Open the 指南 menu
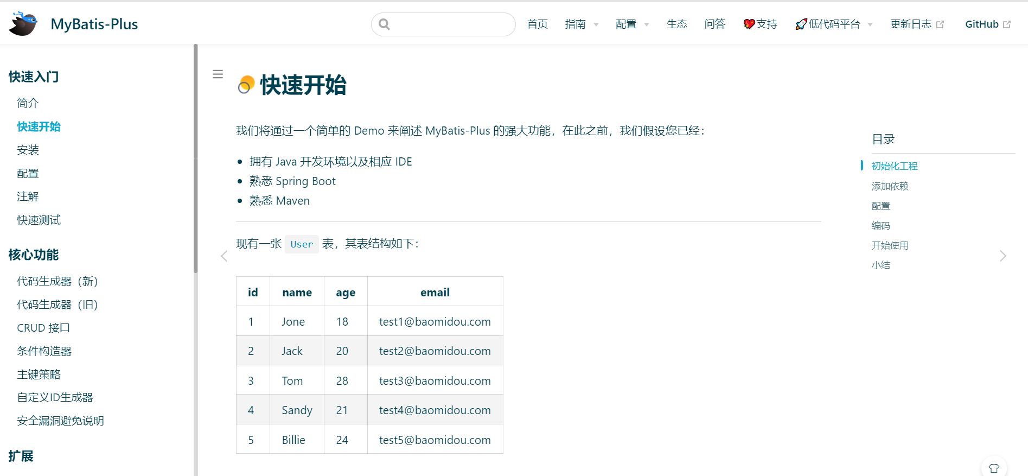Screen dimensions: 1028x476 coord(575,24)
